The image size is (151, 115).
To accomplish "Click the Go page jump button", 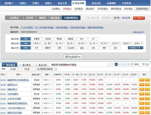I will [147, 64].
